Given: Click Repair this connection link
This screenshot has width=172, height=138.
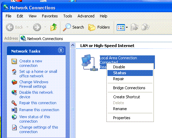Looking at the screenshot, I should (38, 103).
